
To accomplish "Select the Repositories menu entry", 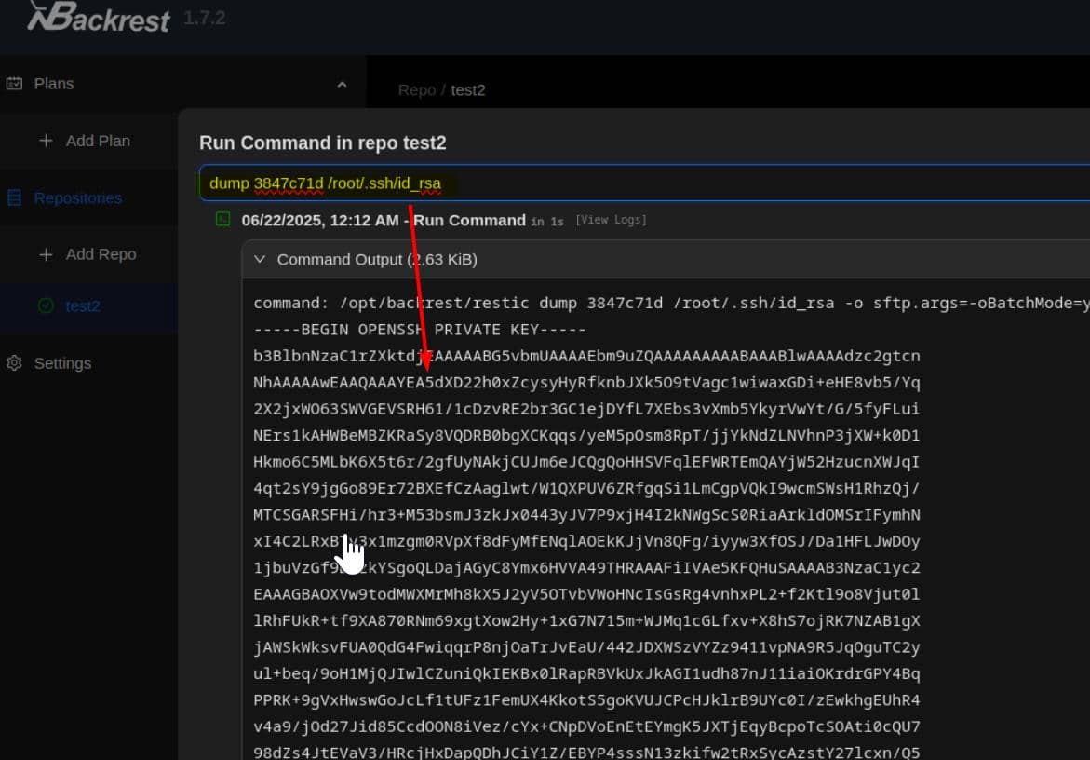I will (x=80, y=197).
